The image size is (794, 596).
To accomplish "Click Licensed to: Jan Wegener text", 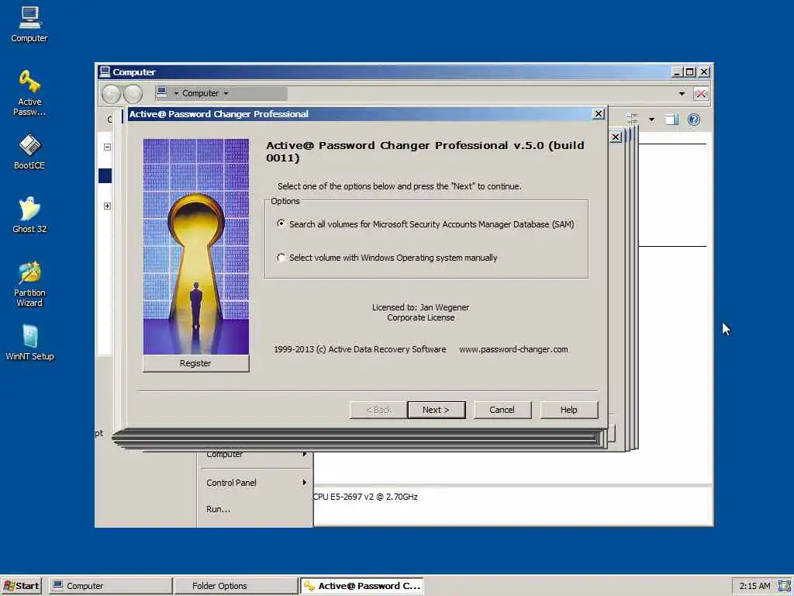I will coord(420,307).
